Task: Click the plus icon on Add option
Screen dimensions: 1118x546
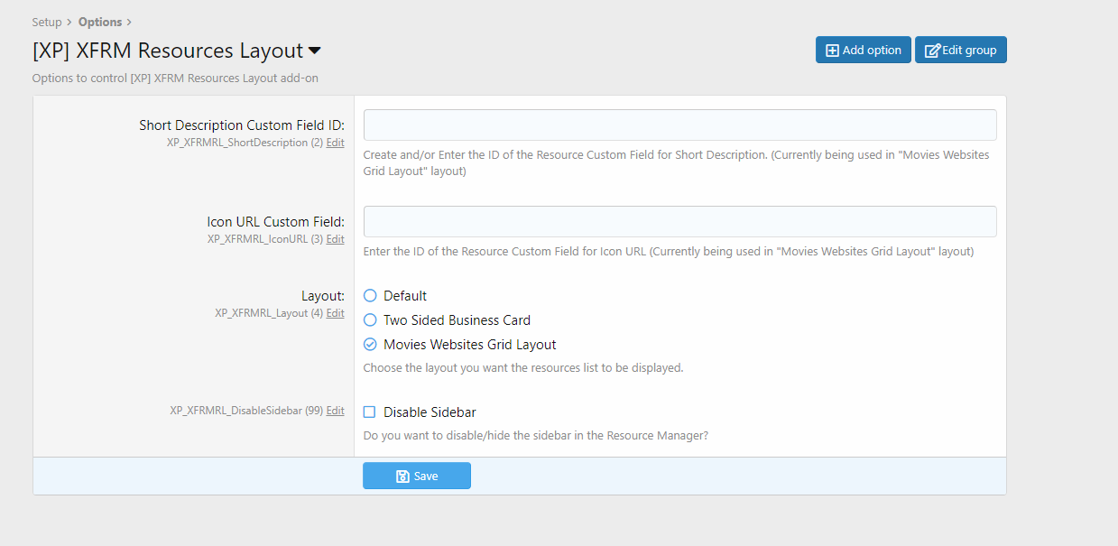Action: 832,51
